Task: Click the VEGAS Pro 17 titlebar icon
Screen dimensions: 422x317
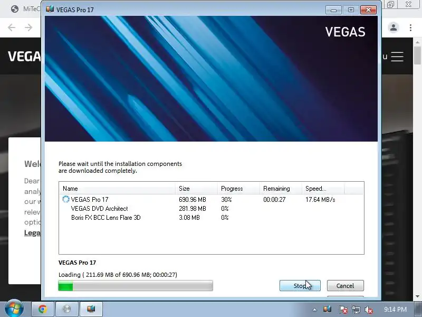Action: (x=50, y=10)
